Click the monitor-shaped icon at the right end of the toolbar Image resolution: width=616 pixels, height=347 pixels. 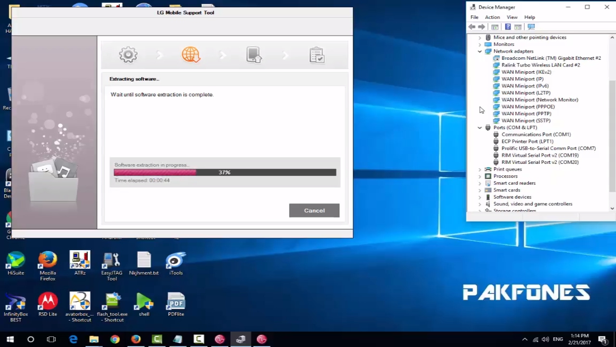531,27
